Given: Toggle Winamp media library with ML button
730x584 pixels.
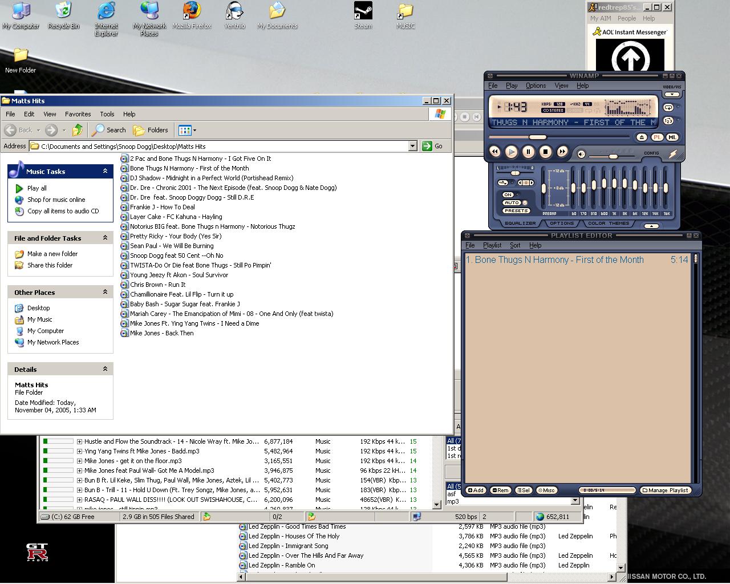Looking at the screenshot, I should (x=672, y=137).
